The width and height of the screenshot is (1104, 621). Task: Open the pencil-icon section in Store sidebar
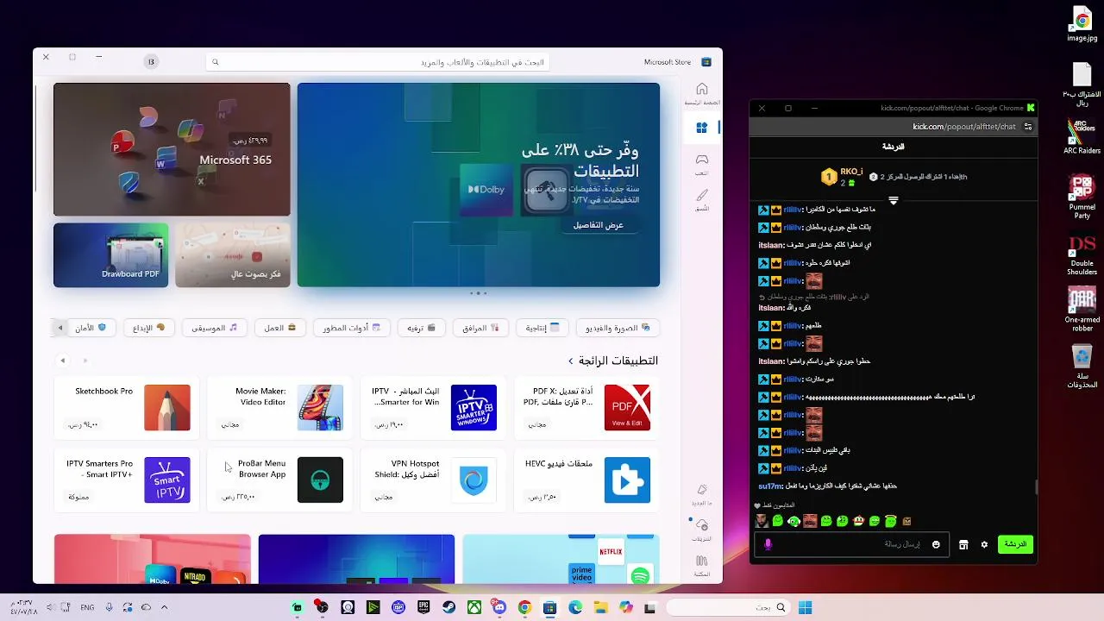point(702,199)
